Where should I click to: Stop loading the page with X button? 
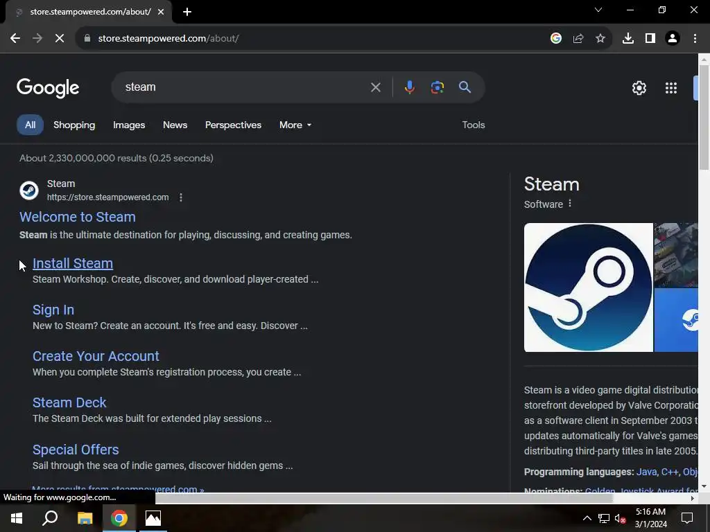(60, 39)
